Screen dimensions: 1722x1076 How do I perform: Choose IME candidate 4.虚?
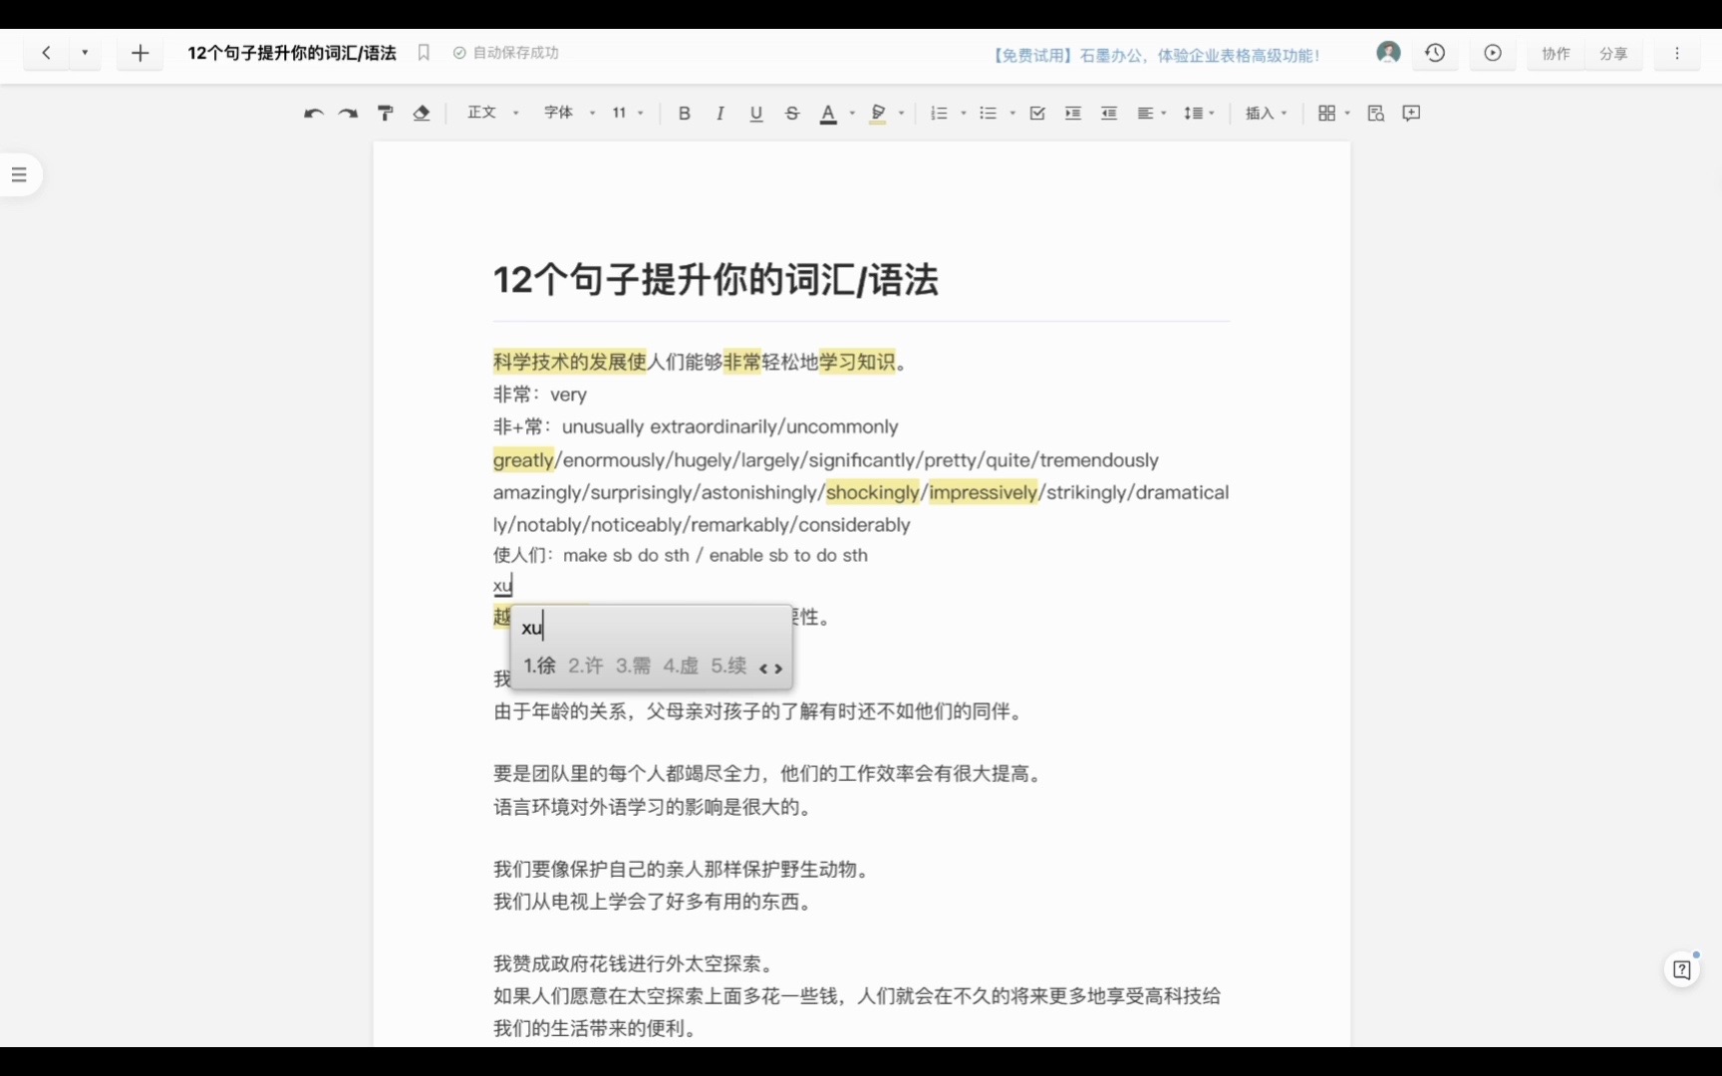tap(681, 666)
